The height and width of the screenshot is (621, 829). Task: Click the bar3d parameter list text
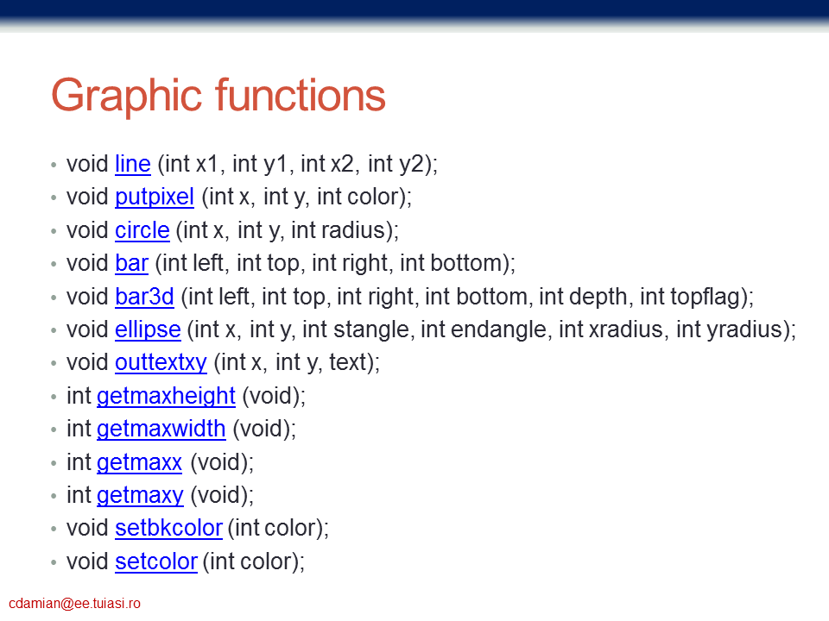(467, 297)
